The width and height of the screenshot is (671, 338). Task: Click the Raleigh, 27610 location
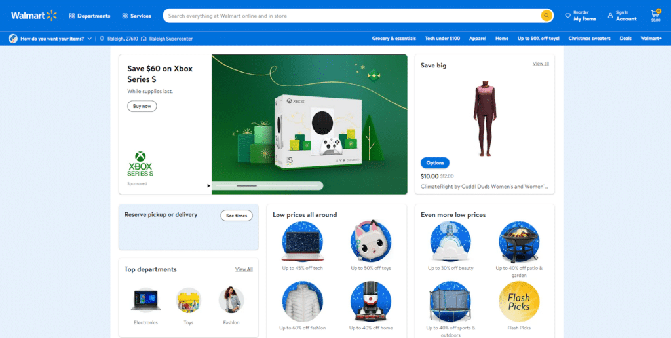119,39
